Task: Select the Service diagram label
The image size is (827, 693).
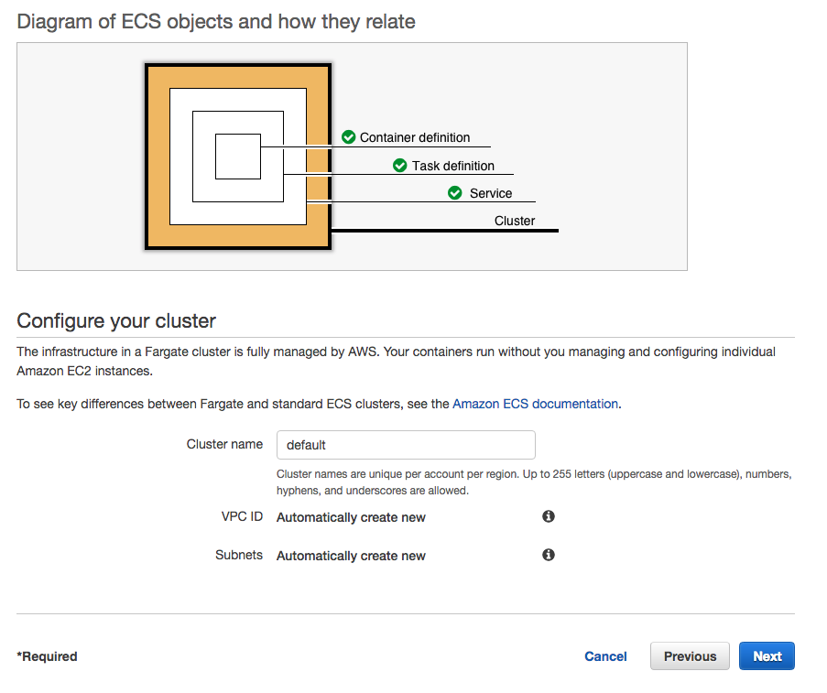Action: point(491,193)
